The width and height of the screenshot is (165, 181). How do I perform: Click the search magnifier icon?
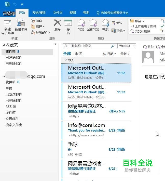(113, 46)
